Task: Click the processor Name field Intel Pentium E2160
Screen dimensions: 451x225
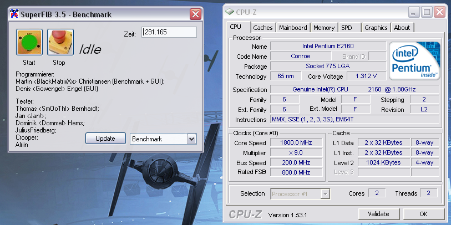Action: (328, 46)
